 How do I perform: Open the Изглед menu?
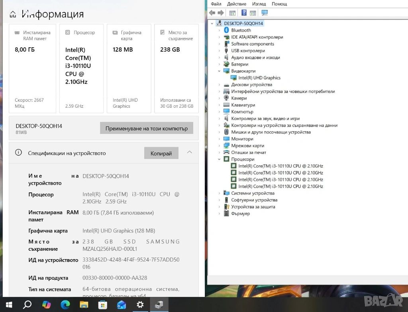tap(259, 4)
